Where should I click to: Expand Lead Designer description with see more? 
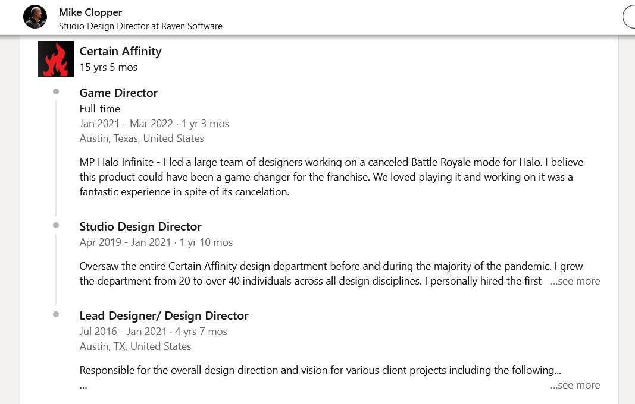pyautogui.click(x=575, y=386)
